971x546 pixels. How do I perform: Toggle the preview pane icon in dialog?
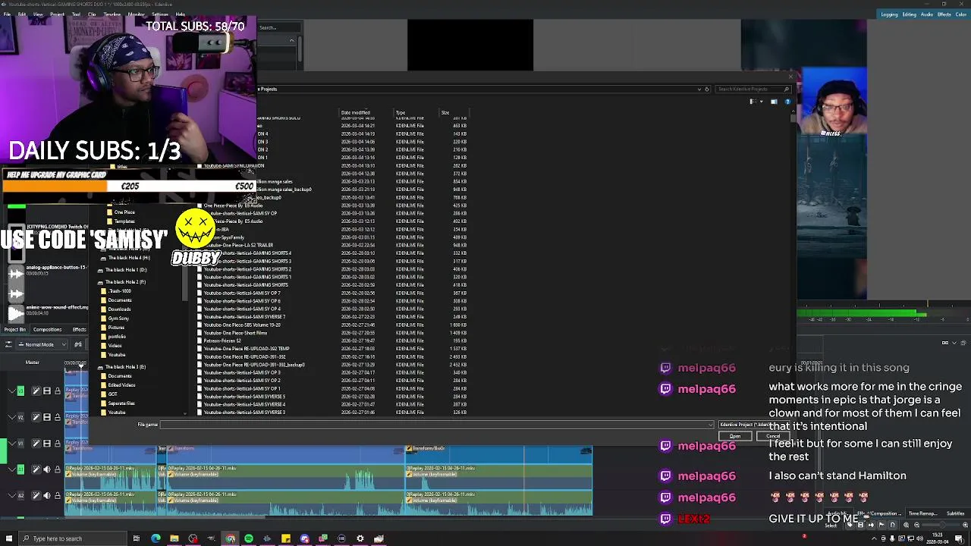pos(774,102)
